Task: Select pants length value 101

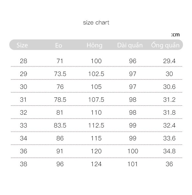Action: coord(132,164)
